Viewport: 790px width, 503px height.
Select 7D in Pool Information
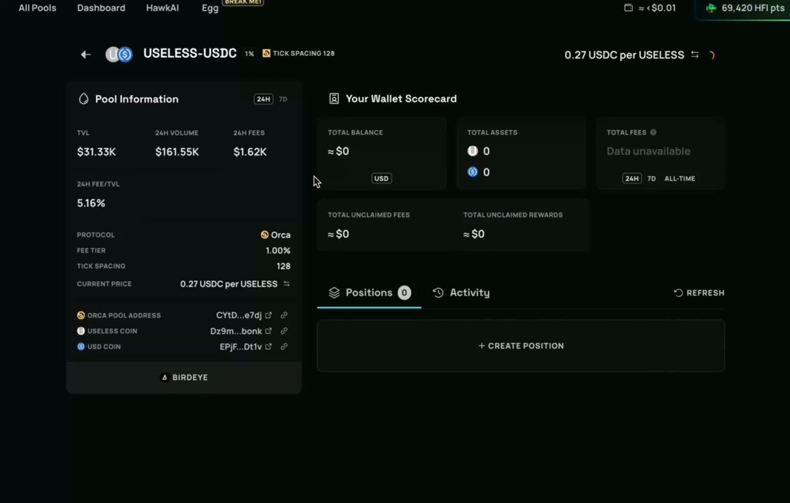(x=283, y=99)
